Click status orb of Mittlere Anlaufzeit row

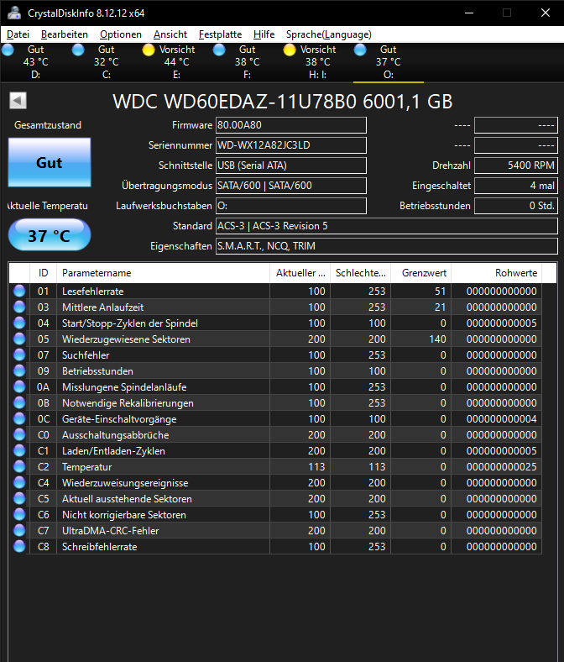(19, 307)
